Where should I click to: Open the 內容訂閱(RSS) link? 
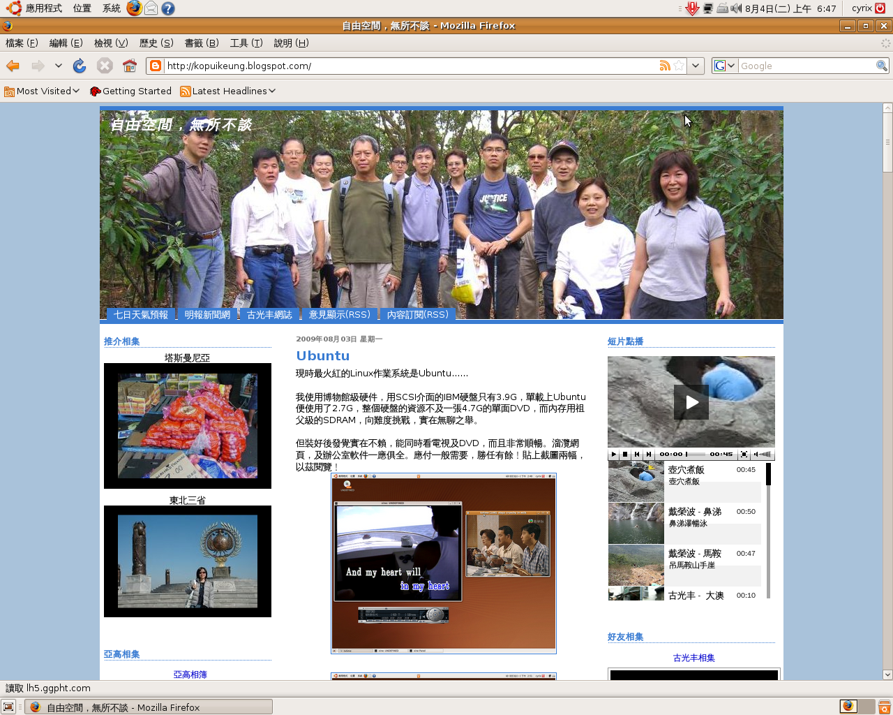point(418,315)
